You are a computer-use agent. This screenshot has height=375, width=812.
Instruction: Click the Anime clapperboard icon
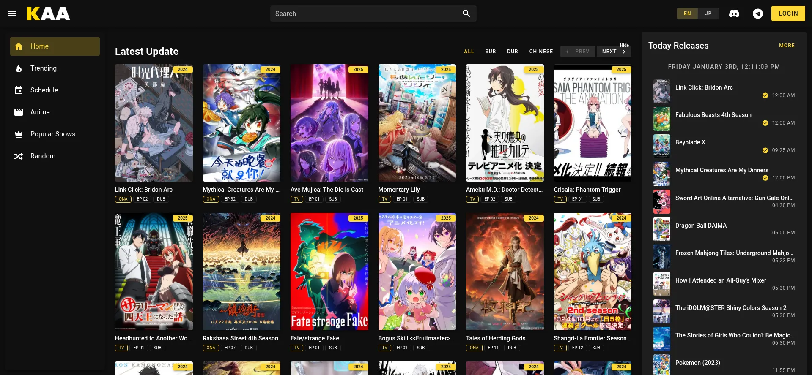[19, 112]
